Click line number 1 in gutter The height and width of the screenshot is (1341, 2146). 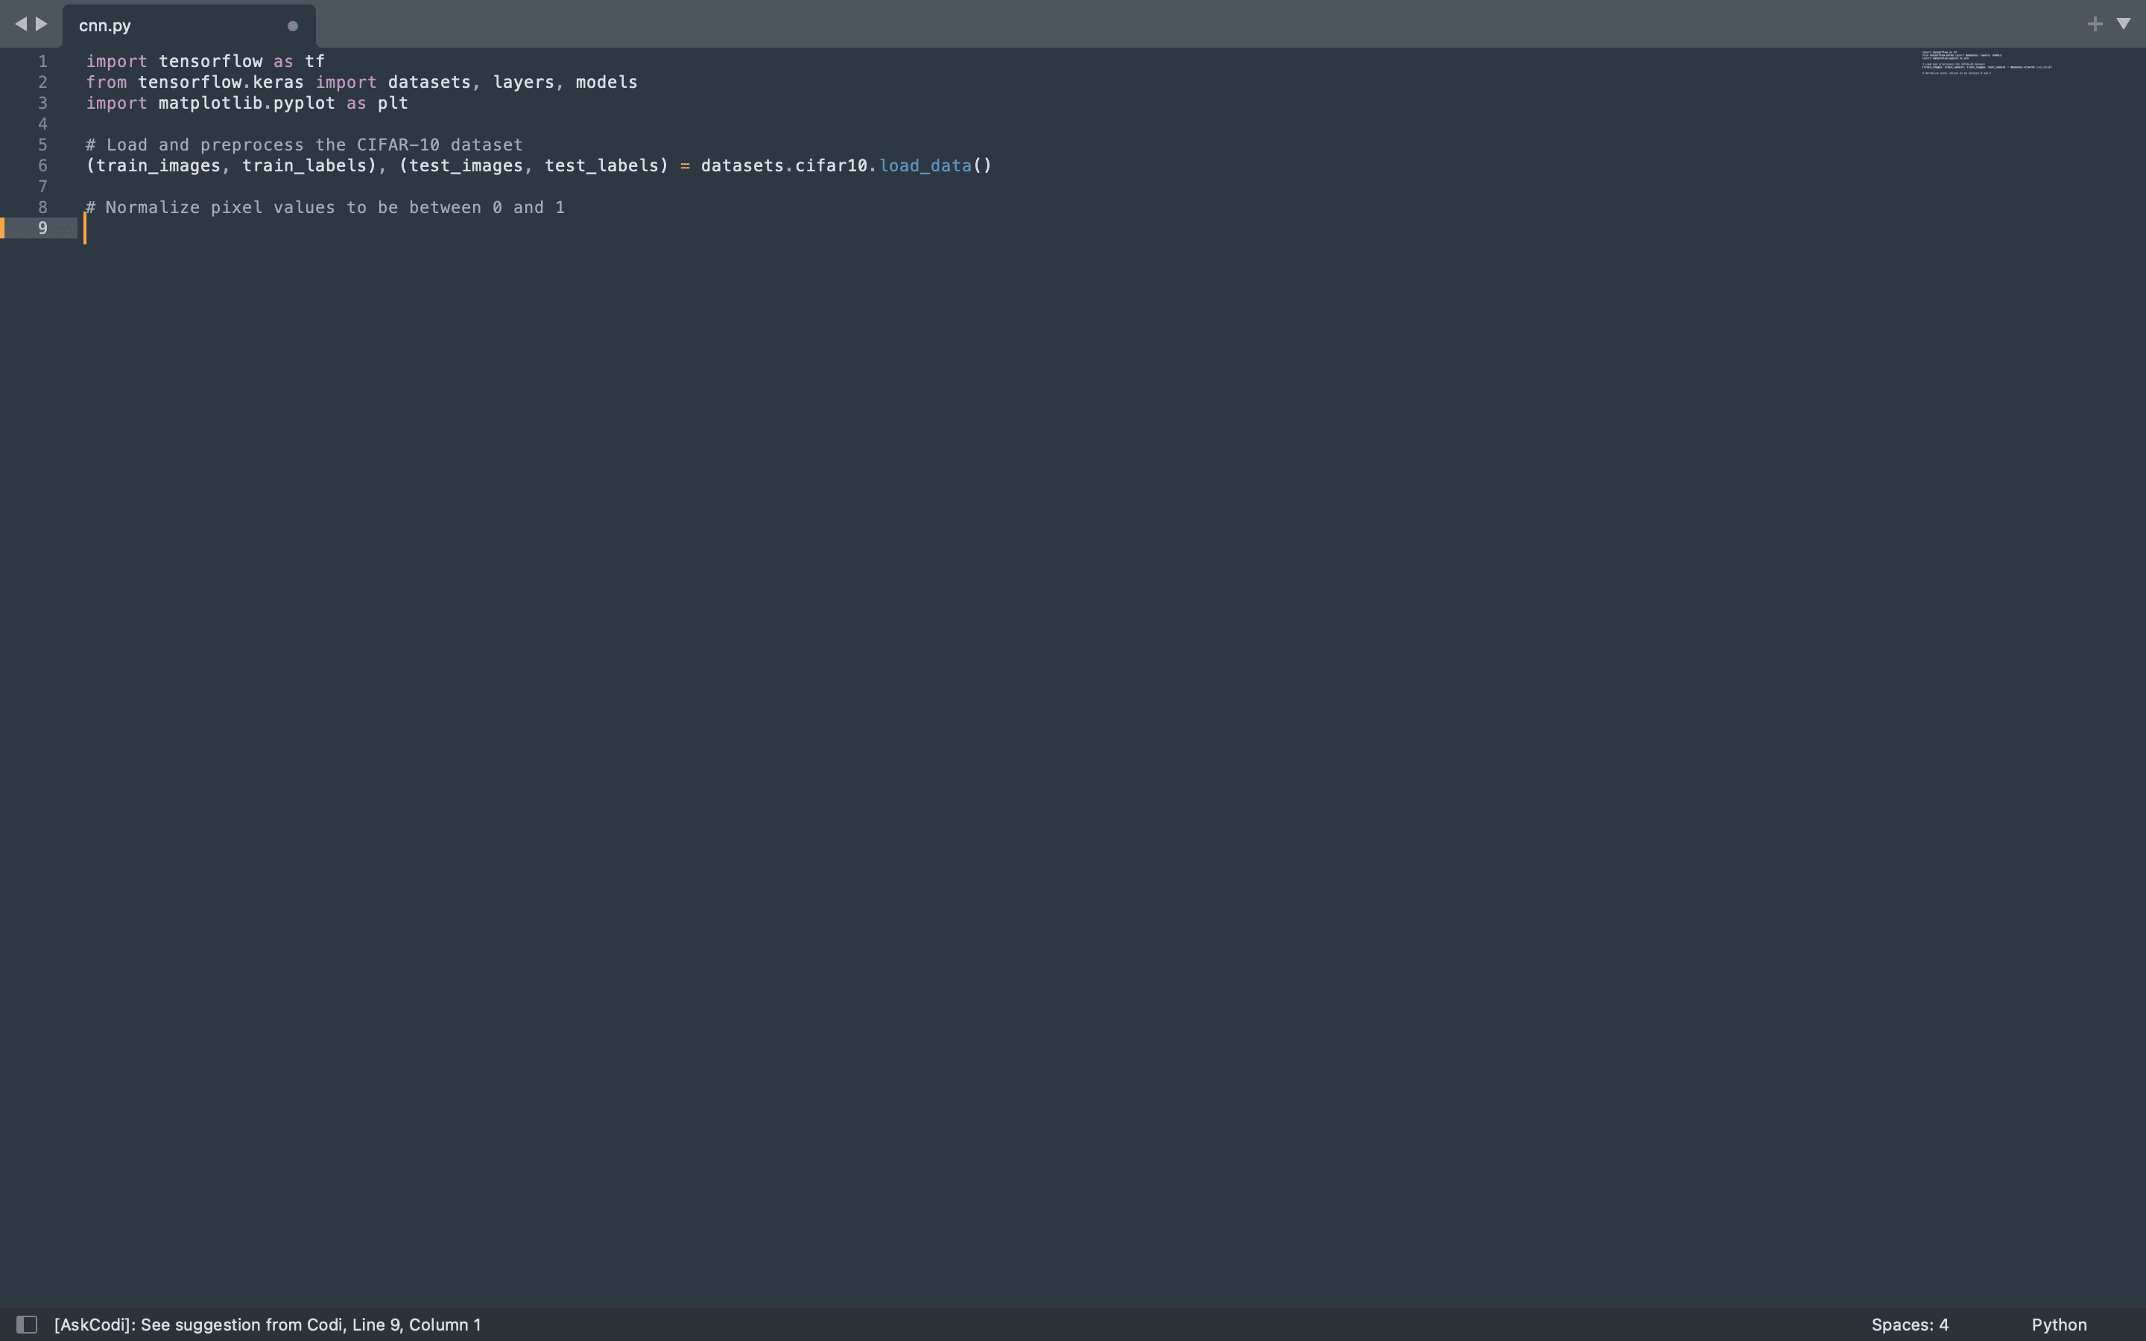(42, 61)
